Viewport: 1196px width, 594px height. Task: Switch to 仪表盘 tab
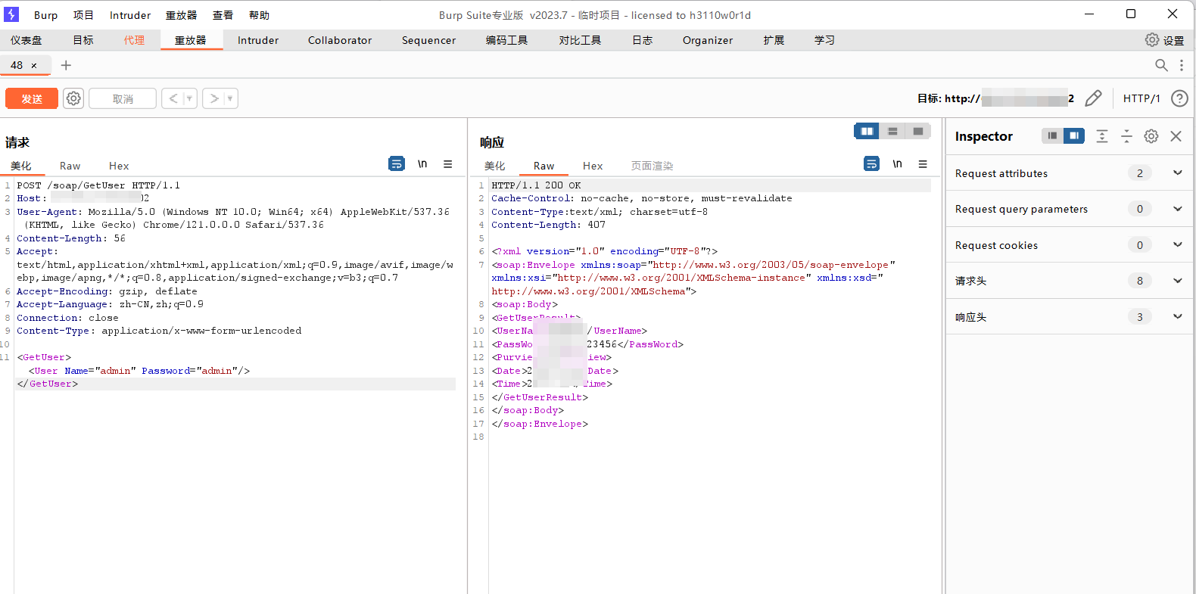coord(26,40)
